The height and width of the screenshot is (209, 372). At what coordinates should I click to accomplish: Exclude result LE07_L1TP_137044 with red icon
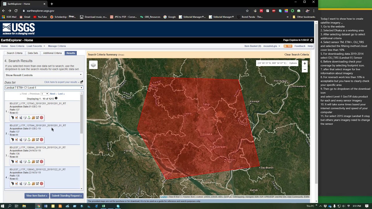(42, 140)
